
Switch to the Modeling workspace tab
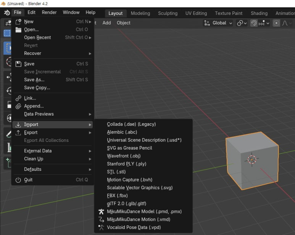pyautogui.click(x=140, y=13)
